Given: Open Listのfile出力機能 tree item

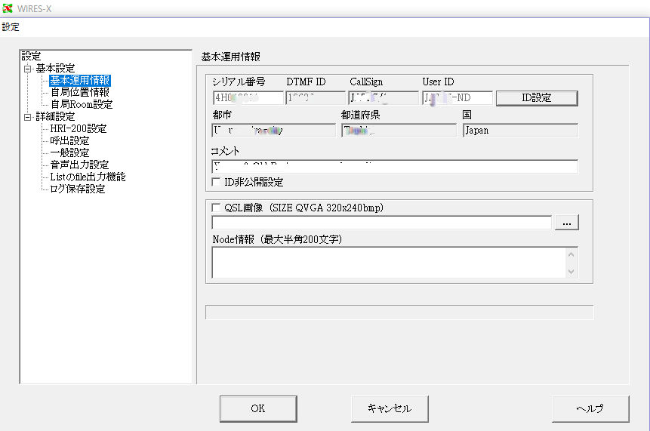Looking at the screenshot, I should 88,177.
